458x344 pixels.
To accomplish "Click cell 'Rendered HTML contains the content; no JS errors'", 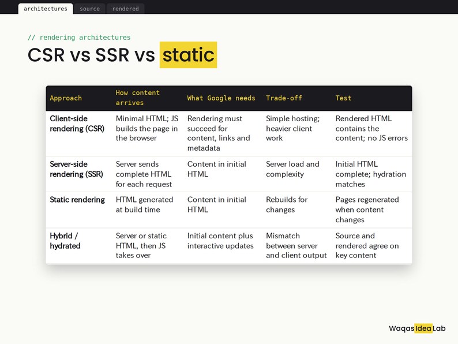I will click(371, 128).
